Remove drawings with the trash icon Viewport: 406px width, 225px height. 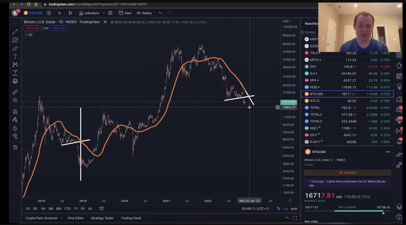tap(15, 148)
